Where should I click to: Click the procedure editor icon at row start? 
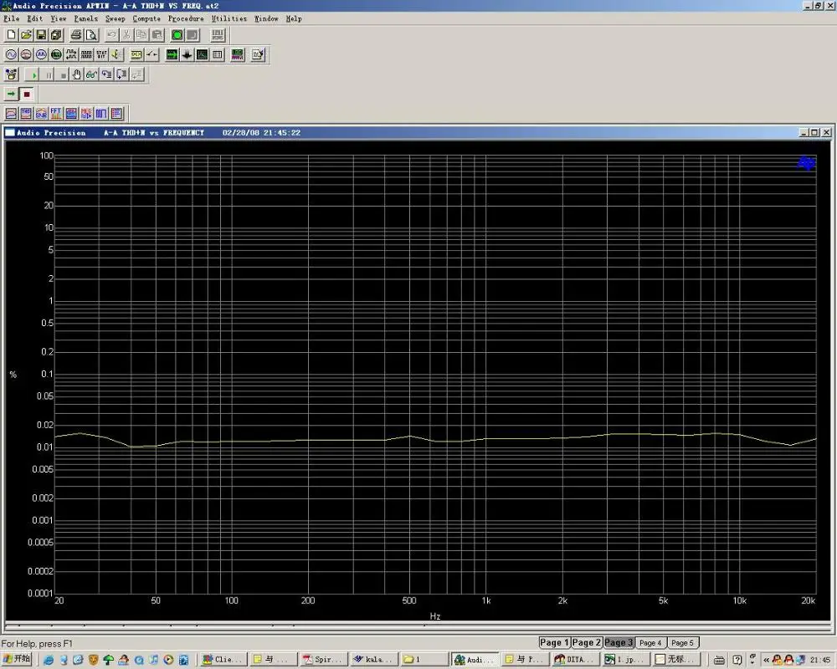[11, 74]
